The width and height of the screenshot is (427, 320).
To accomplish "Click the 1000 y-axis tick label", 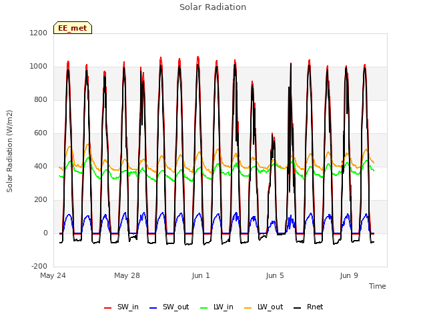I will pos(39,67).
